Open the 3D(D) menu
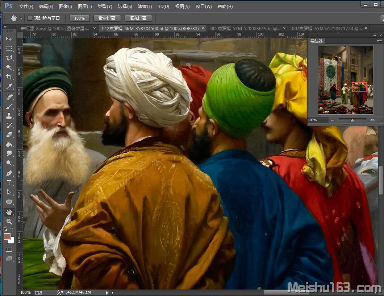 163,7
